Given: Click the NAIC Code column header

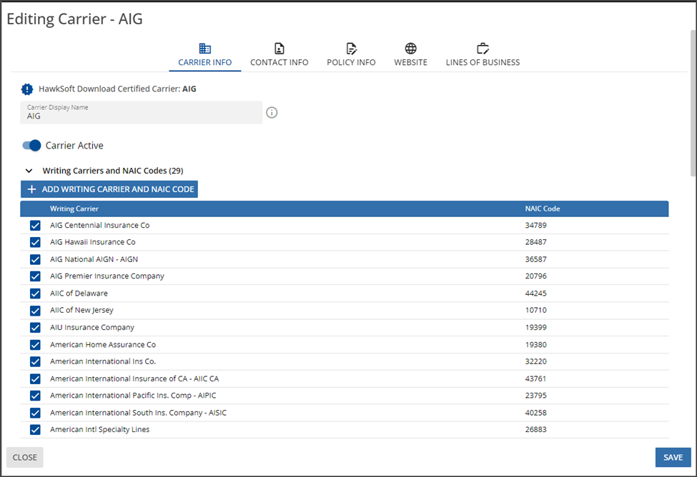Looking at the screenshot, I should tap(543, 209).
